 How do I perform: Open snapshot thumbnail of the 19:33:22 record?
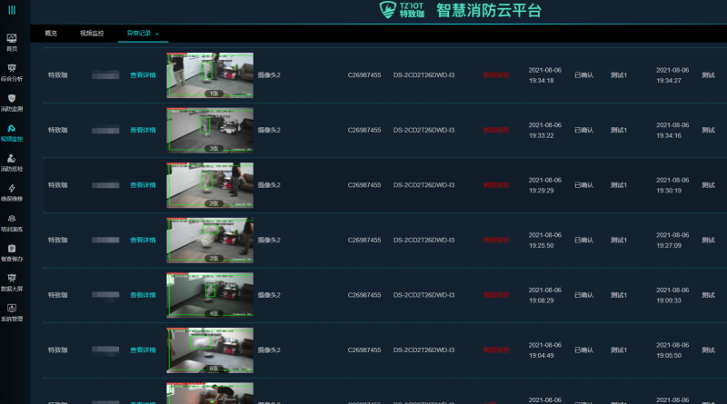pos(210,130)
